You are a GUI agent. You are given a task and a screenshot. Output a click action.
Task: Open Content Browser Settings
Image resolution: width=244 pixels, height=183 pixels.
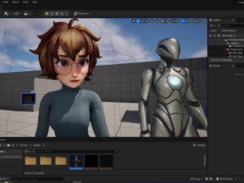click(x=199, y=145)
